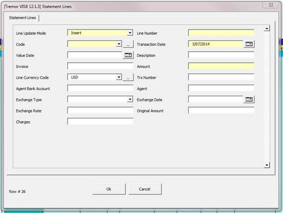This screenshot has width=283, height=213.
Task: Focus the Original Amount input field
Action: point(221,110)
